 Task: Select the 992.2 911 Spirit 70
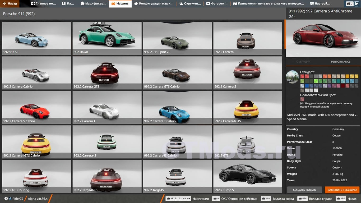tap(177, 38)
